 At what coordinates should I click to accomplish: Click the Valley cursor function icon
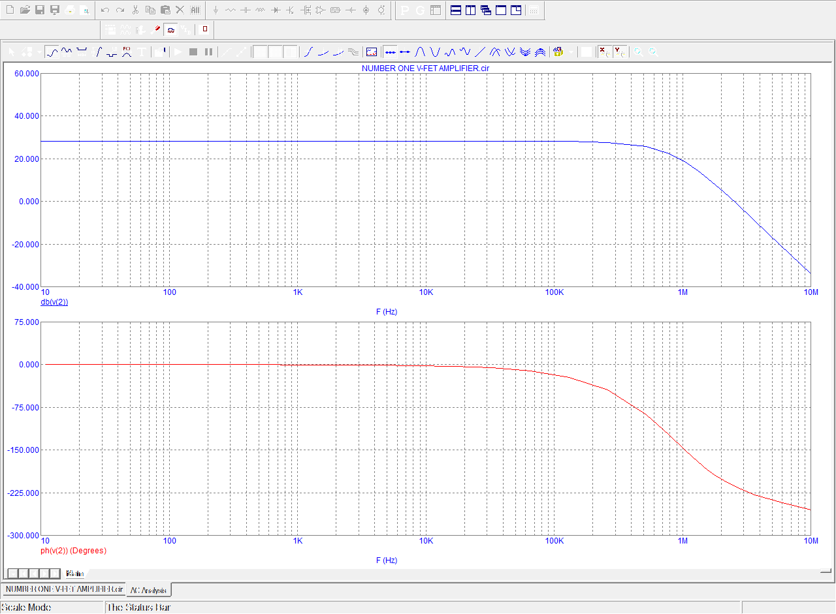(435, 52)
